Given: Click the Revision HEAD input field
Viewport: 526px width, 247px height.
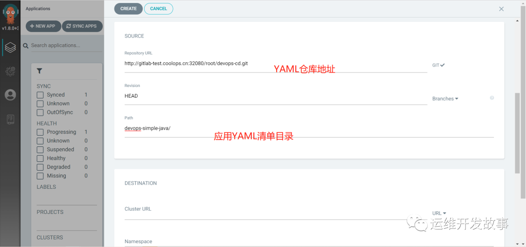Looking at the screenshot, I should click(x=276, y=97).
